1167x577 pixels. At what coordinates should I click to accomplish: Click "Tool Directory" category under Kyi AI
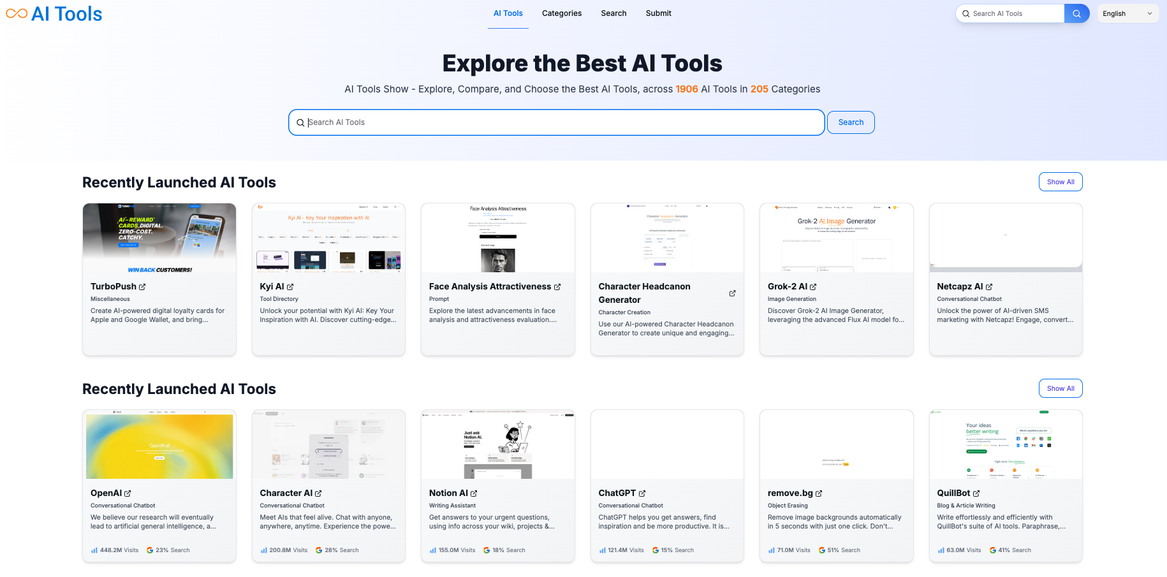click(279, 299)
